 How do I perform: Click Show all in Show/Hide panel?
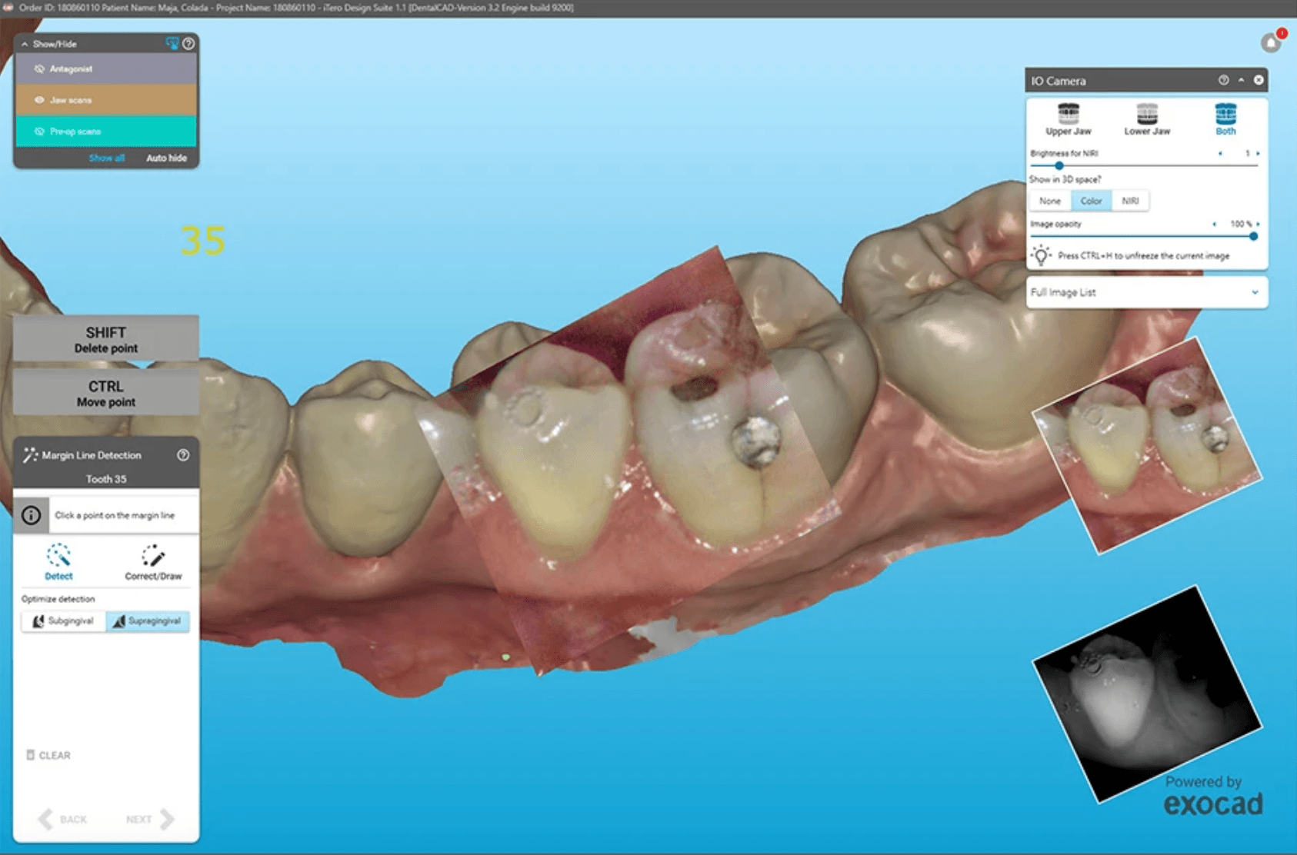pyautogui.click(x=106, y=158)
